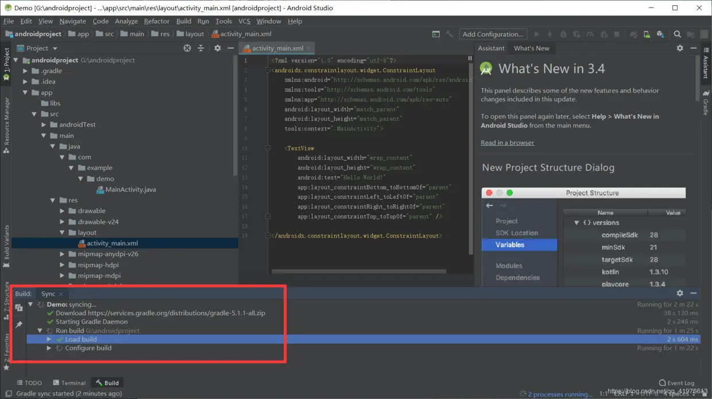
Task: Fold the TextView element in the gutter
Action: point(268,148)
